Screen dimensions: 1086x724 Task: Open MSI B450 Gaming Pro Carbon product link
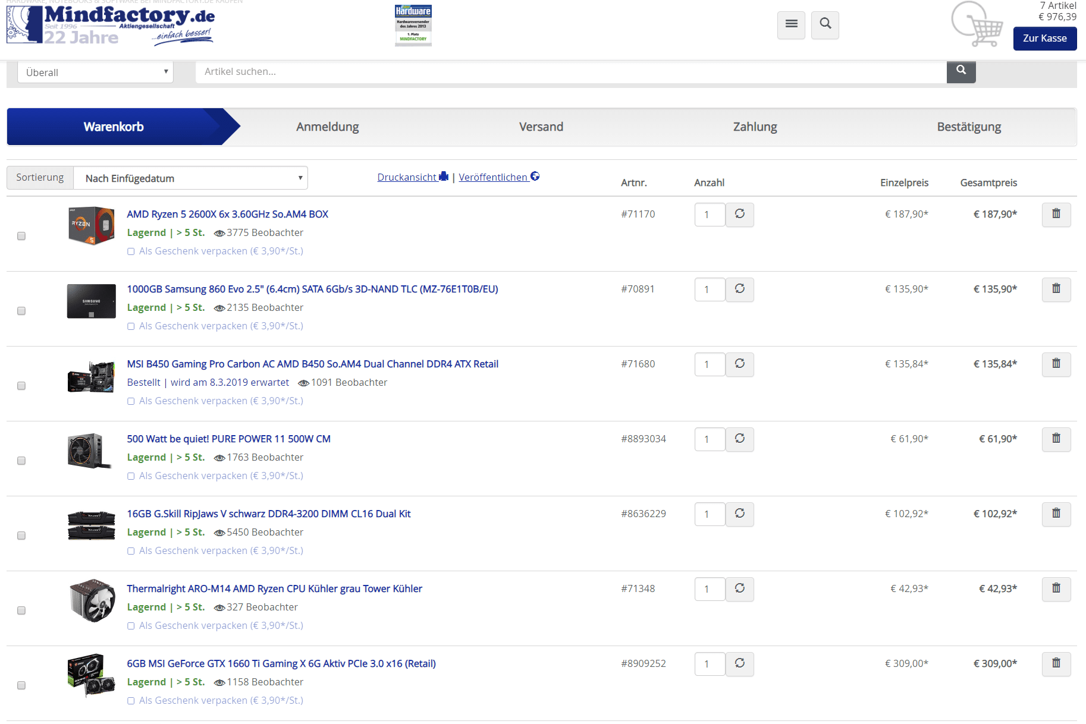click(x=313, y=364)
